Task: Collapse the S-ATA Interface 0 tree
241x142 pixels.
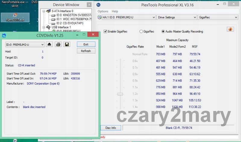Action: pos(44,11)
